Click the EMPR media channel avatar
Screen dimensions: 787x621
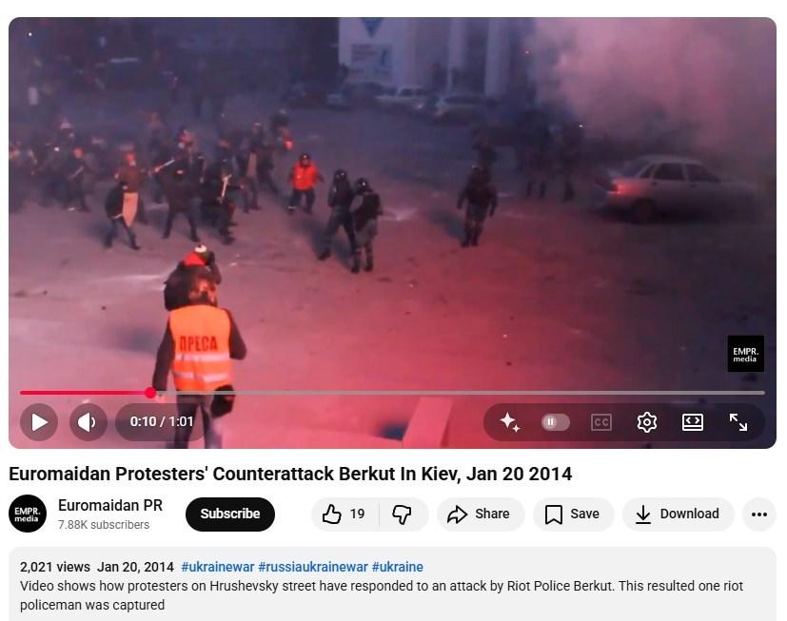tap(28, 514)
